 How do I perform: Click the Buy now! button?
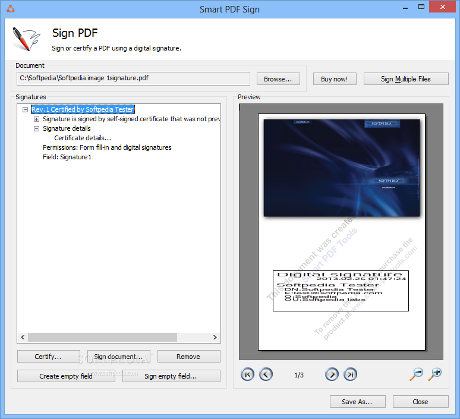point(335,79)
